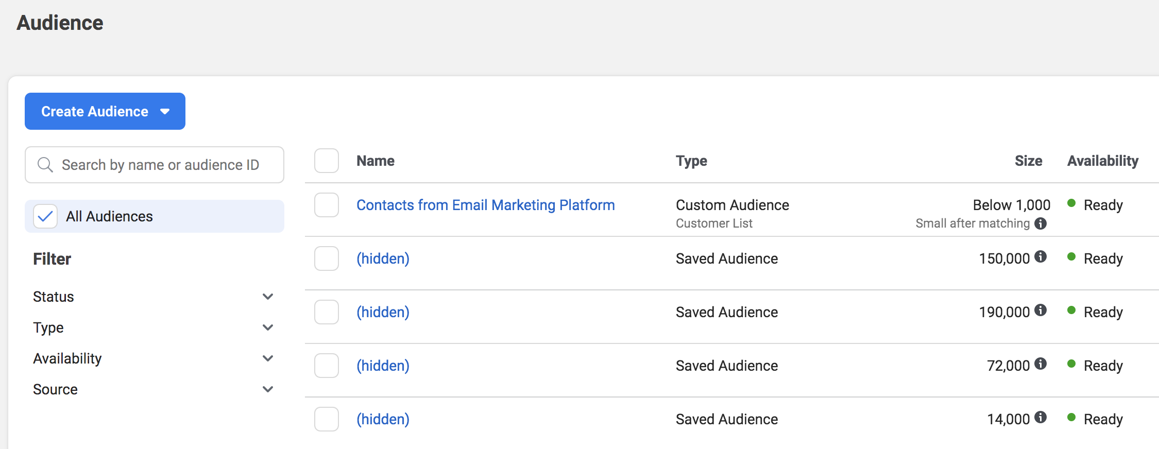Click the Availability column header
The width and height of the screenshot is (1159, 449).
pos(1103,161)
